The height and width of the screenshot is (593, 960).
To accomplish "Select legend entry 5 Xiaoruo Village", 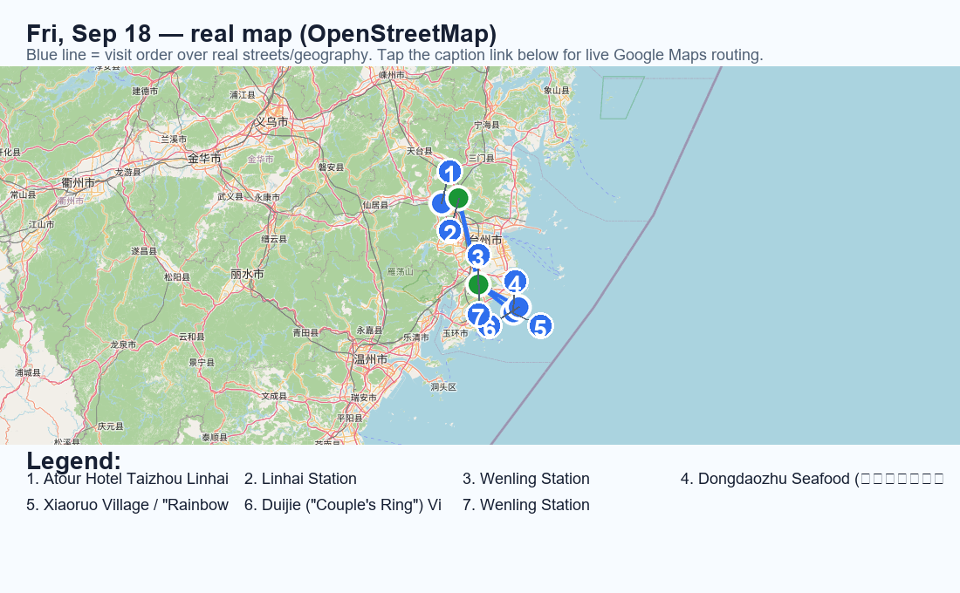I will tap(127, 505).
